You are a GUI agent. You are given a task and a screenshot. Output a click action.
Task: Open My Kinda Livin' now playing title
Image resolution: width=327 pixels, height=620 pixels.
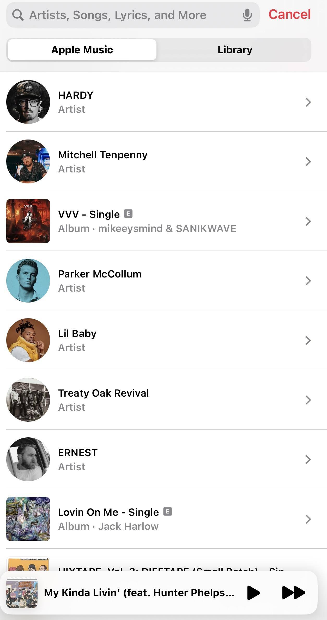(139, 593)
